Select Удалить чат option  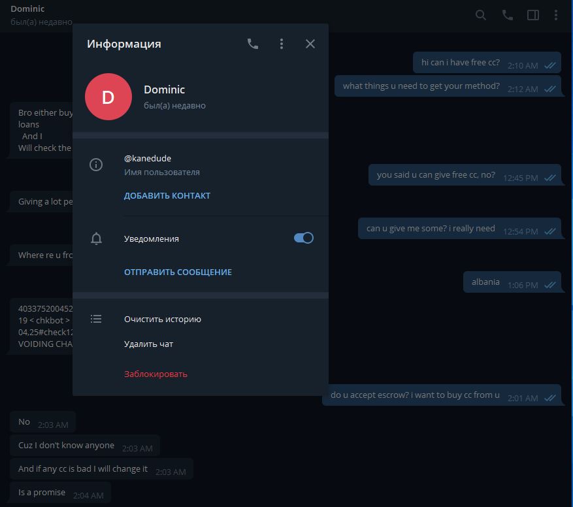149,344
